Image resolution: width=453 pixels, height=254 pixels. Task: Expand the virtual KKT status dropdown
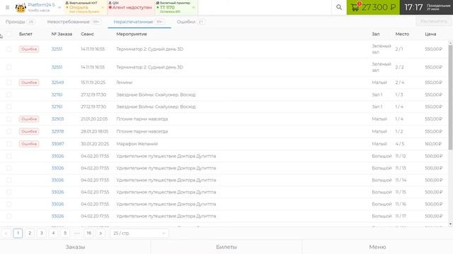[x=103, y=8]
